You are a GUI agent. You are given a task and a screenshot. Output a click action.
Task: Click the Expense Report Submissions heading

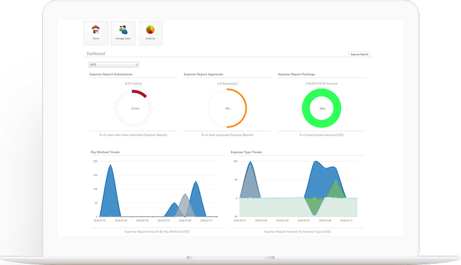point(111,74)
